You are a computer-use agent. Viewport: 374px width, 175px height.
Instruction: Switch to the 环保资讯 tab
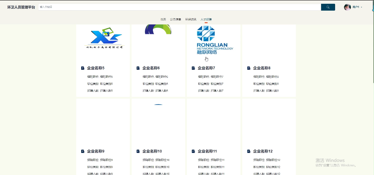[x=191, y=19]
